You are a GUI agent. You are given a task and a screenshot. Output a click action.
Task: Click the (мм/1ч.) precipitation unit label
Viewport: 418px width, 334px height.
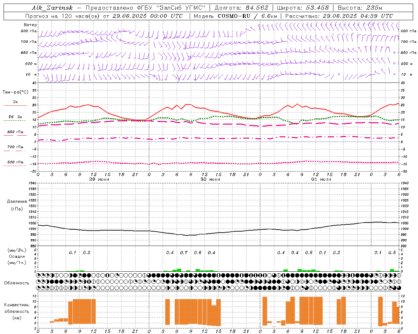(x=17, y=263)
